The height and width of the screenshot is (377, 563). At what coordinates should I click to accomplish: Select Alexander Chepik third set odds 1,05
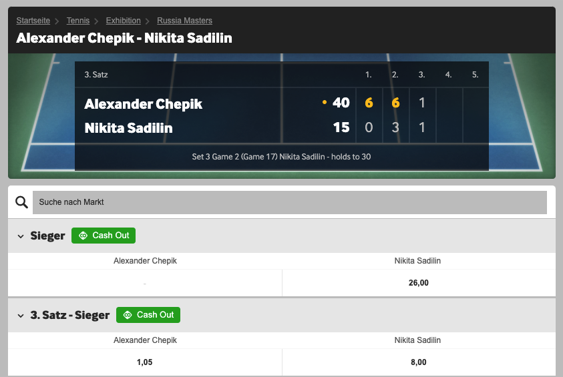tap(145, 362)
